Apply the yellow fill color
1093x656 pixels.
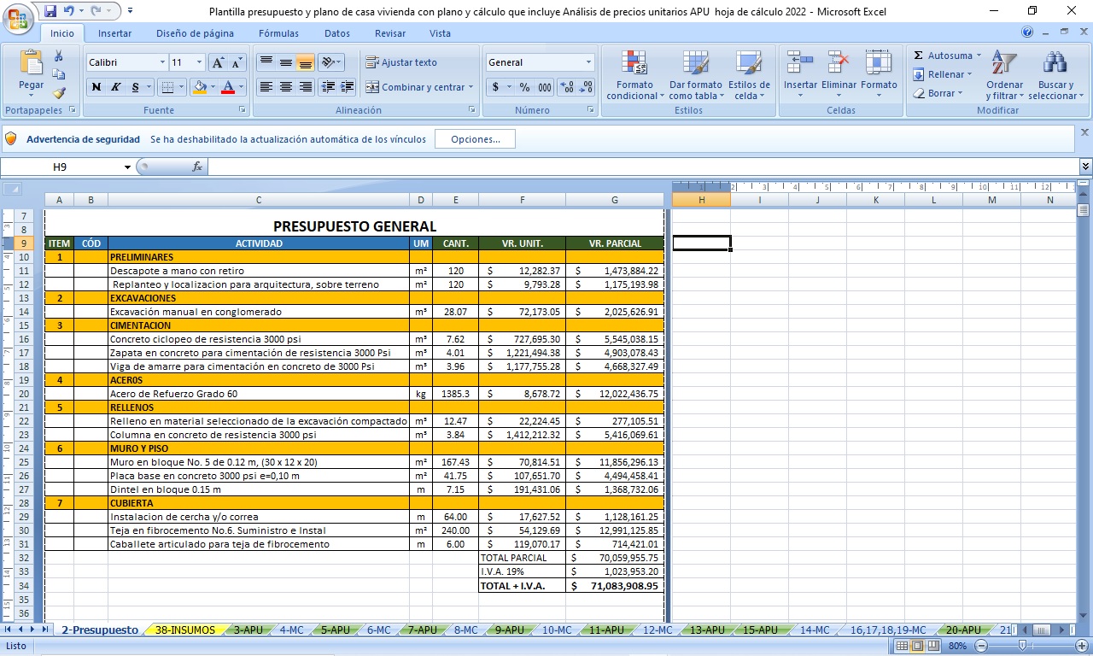click(200, 87)
